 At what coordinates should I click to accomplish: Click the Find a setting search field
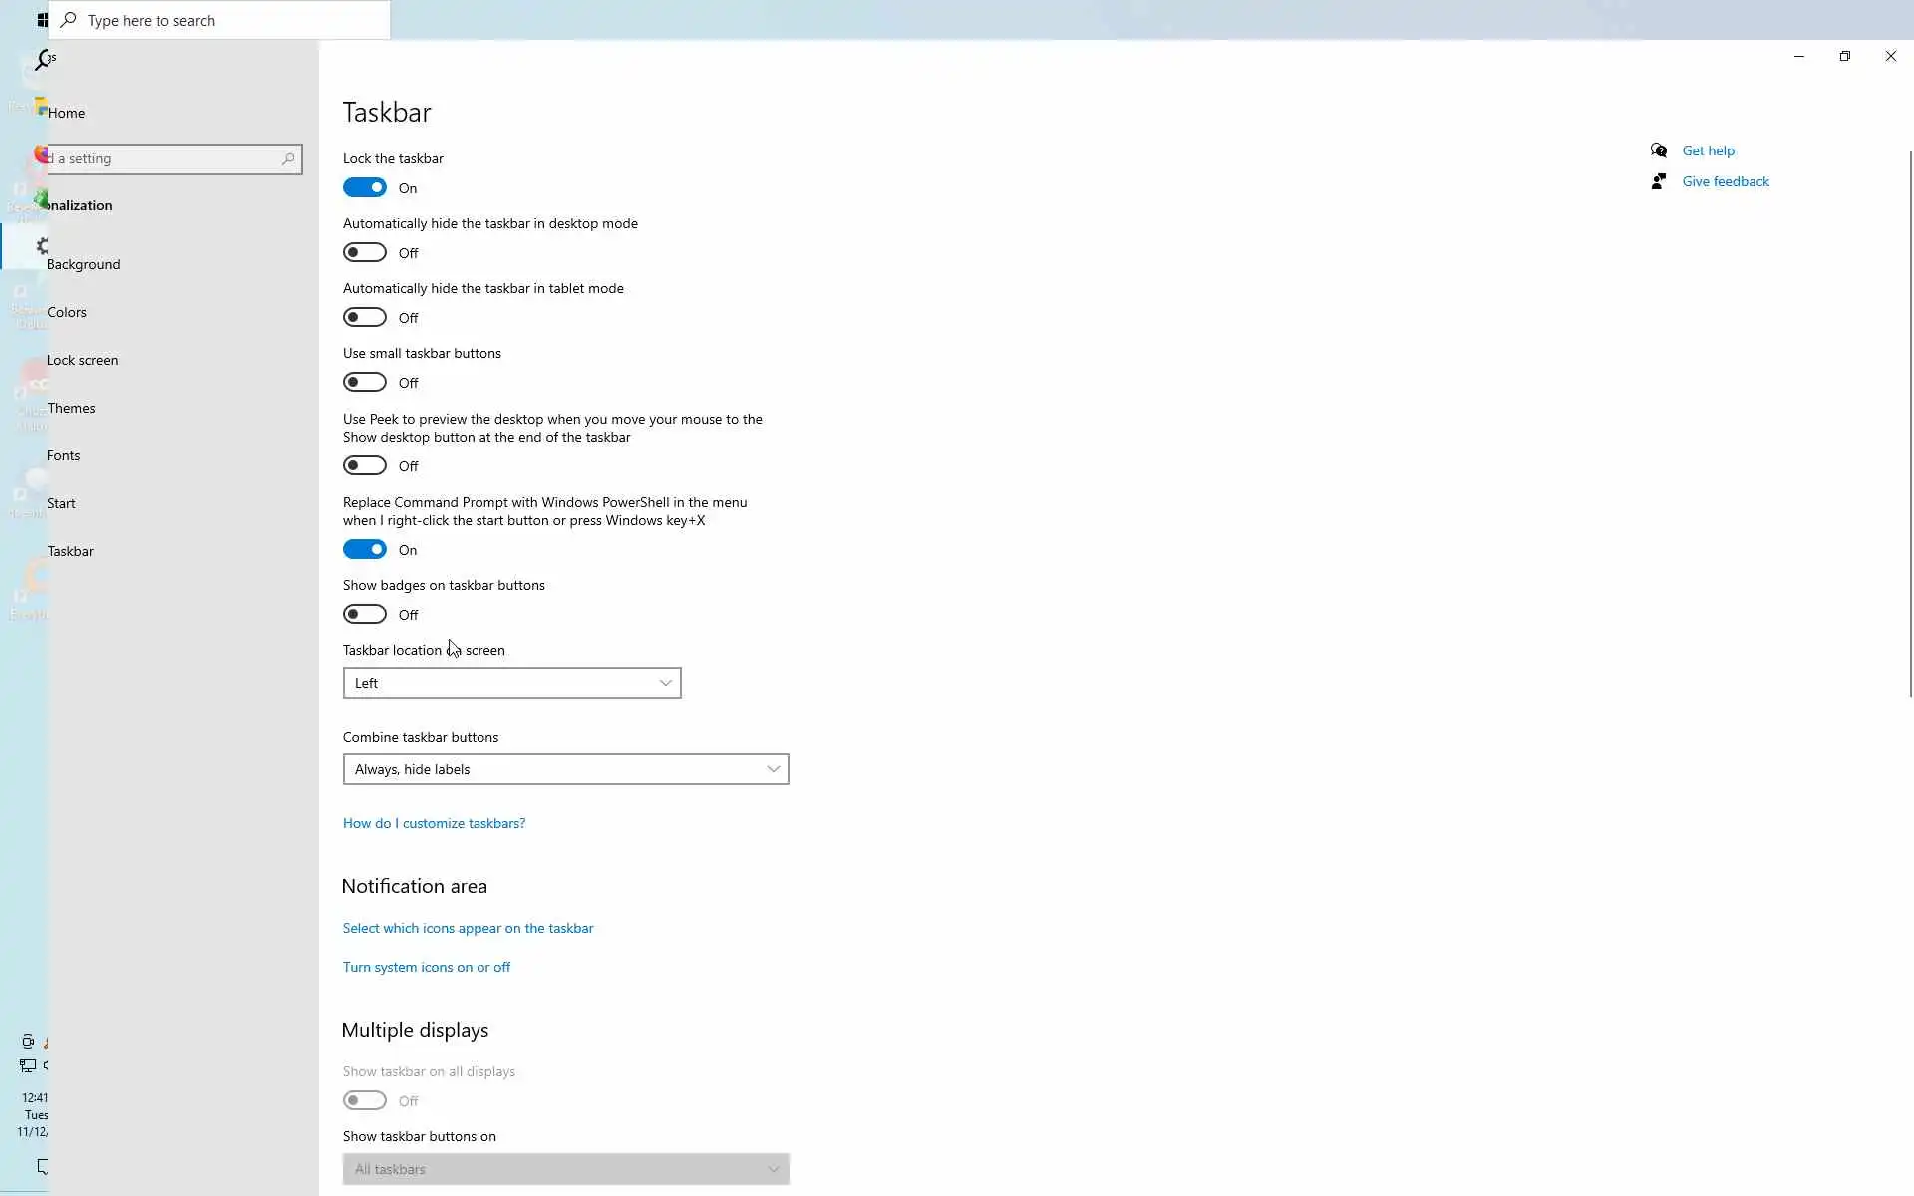click(164, 158)
